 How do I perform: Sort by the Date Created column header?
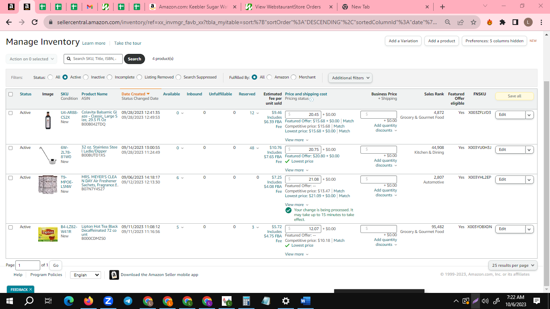pos(136,94)
